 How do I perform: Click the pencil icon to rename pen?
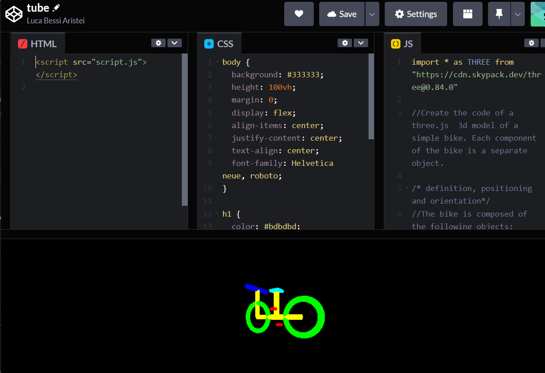click(56, 8)
